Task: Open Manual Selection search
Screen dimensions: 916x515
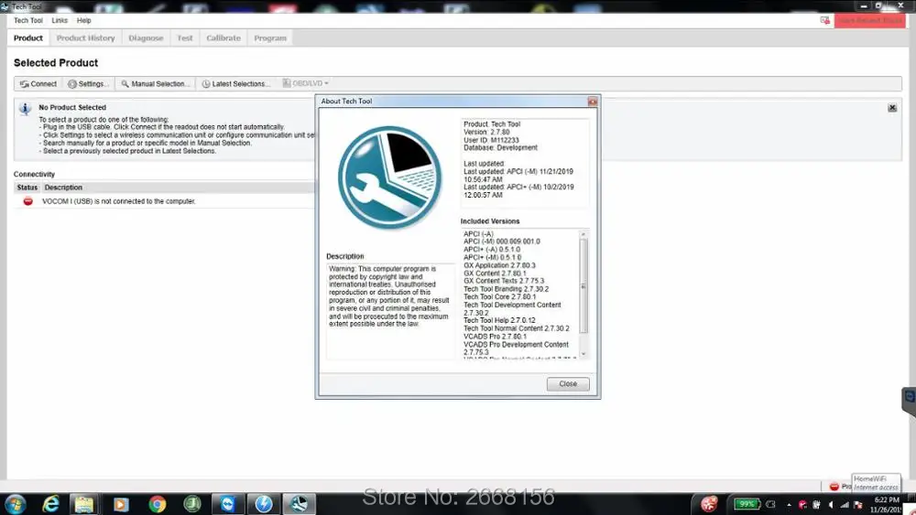Action: click(x=156, y=84)
